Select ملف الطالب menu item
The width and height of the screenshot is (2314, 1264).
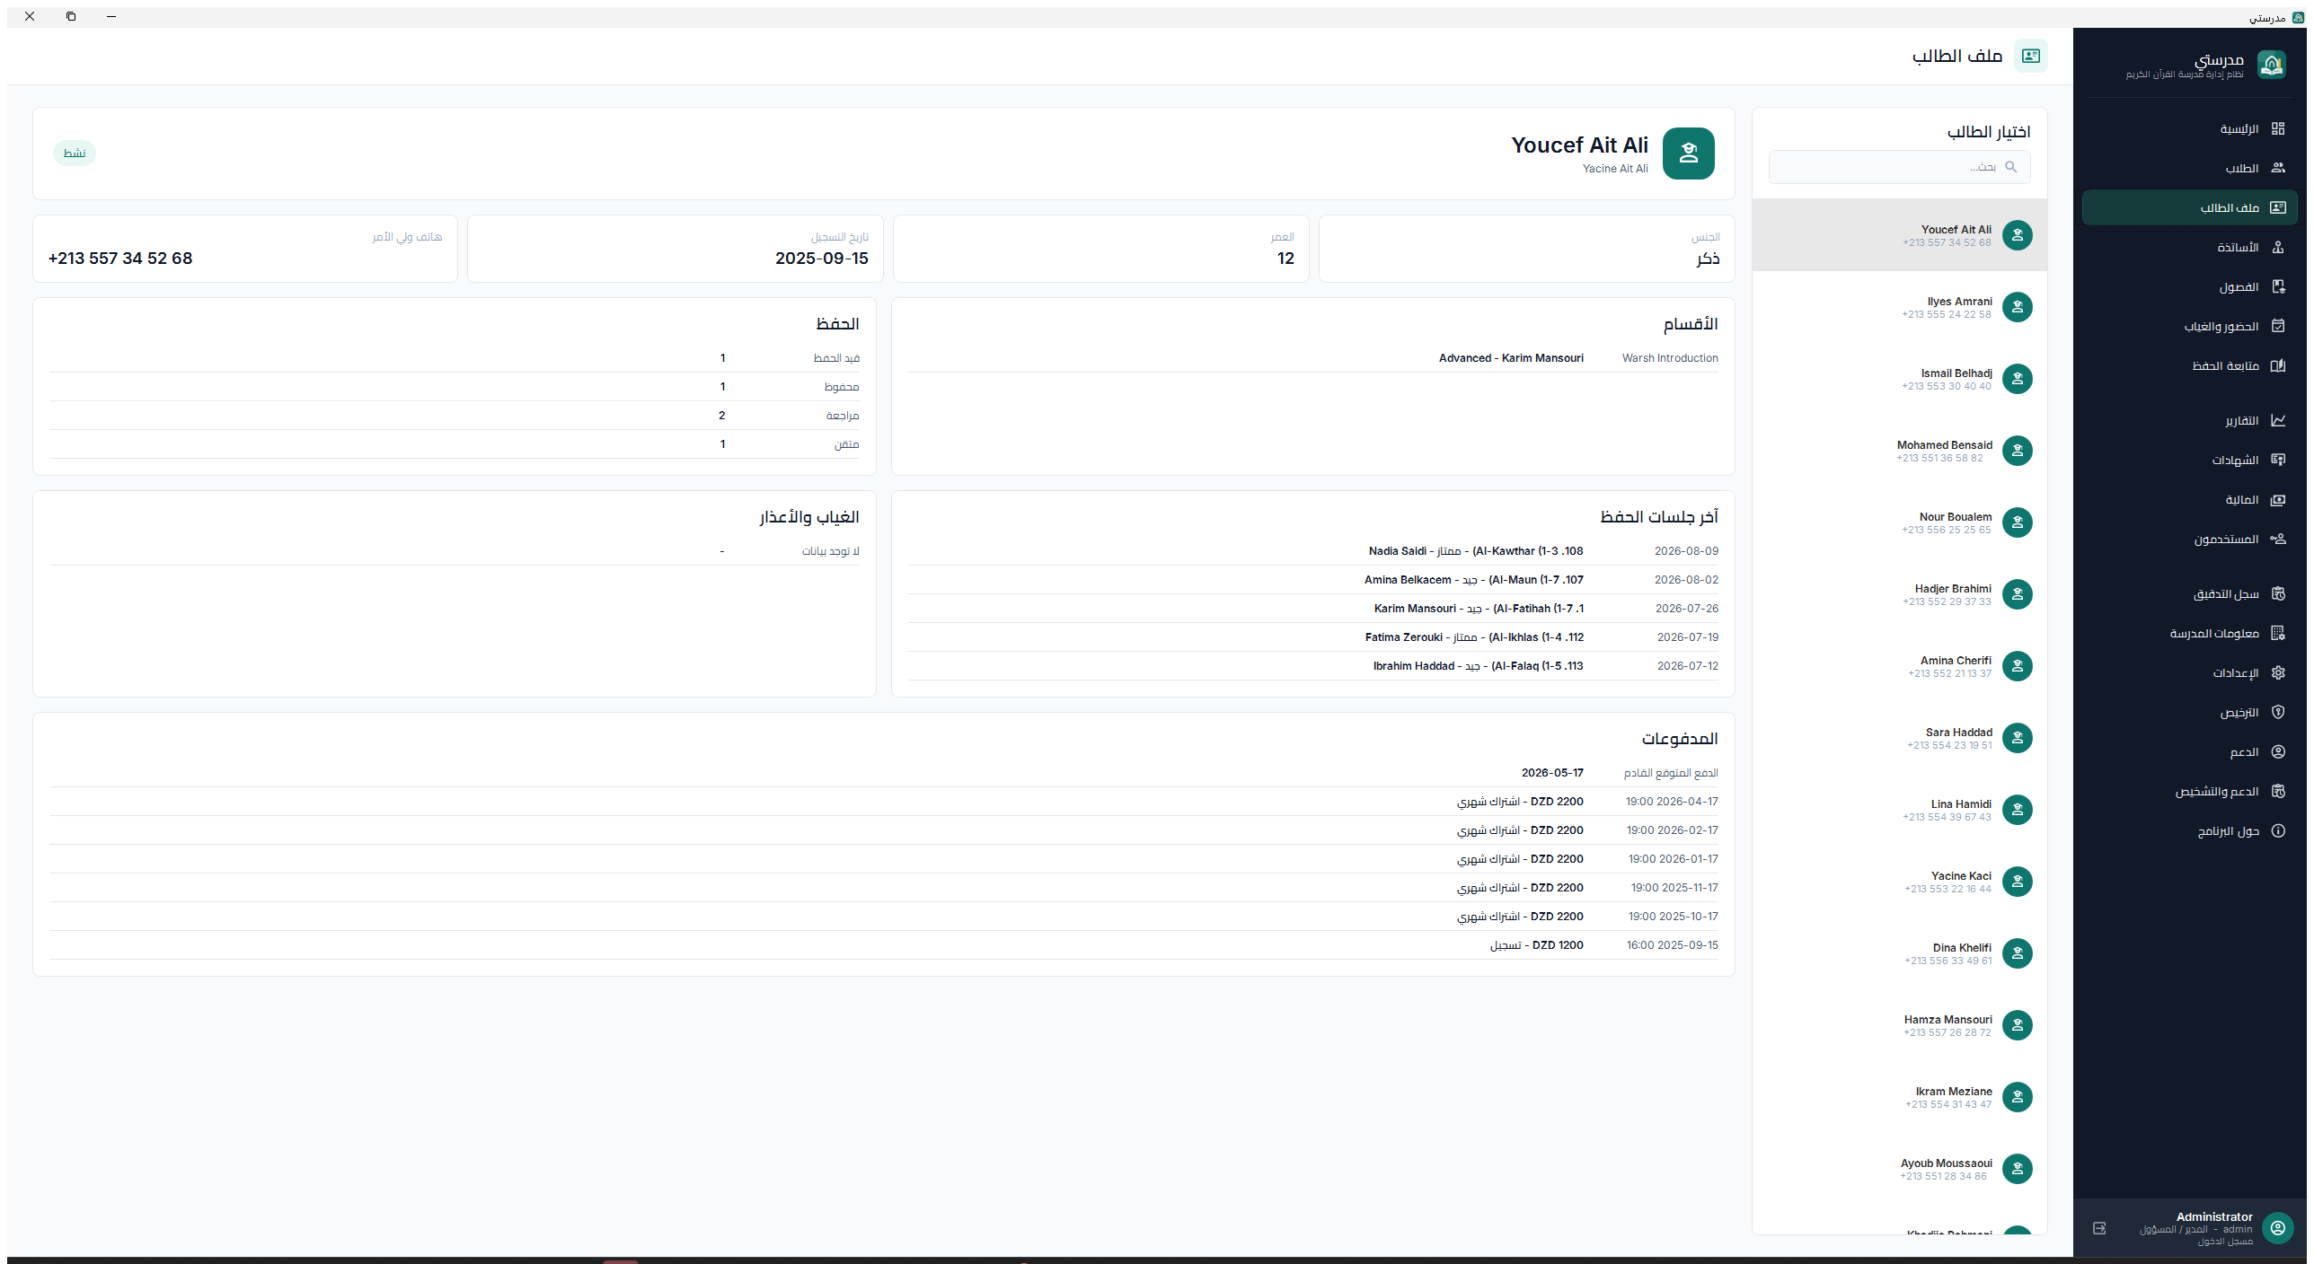2189,207
